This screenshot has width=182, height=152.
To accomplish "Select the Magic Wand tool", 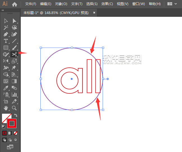I will click(6, 28).
